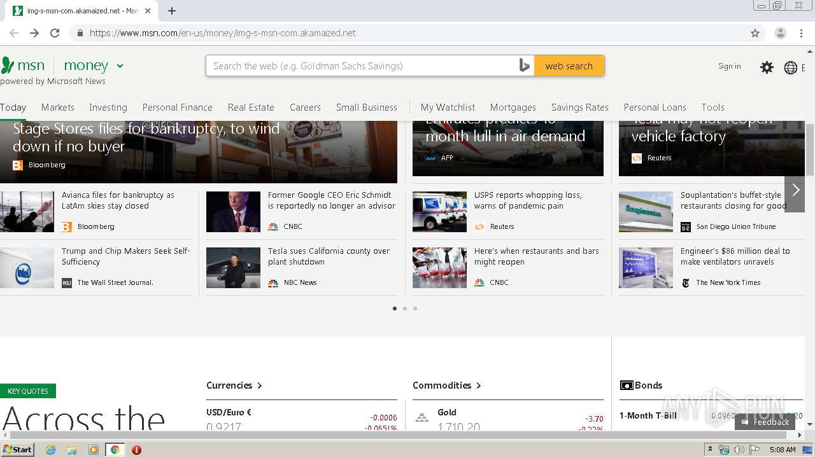Open language globe icon
This screenshot has width=815, height=458.
point(791,67)
